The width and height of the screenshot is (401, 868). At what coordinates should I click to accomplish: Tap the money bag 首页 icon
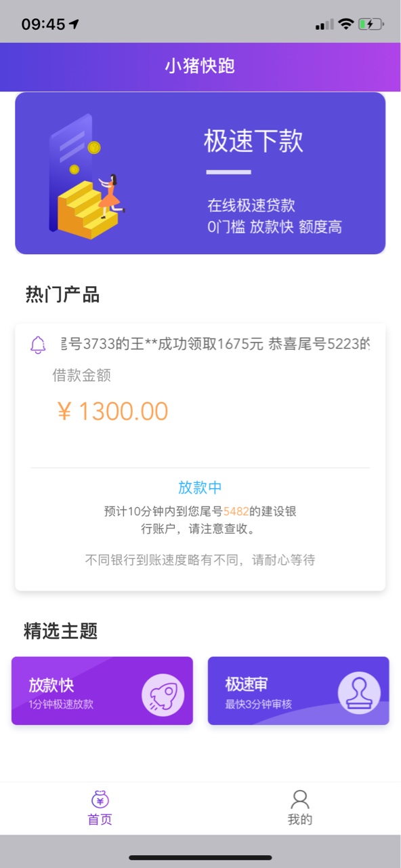100,799
